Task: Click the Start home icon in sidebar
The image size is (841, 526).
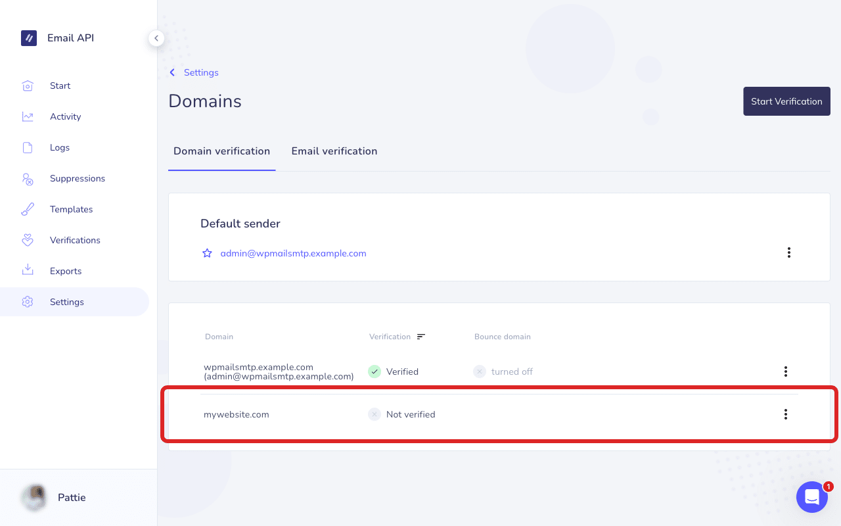Action: 28,85
